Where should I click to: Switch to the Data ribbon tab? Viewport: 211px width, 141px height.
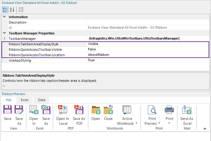coord(42,100)
